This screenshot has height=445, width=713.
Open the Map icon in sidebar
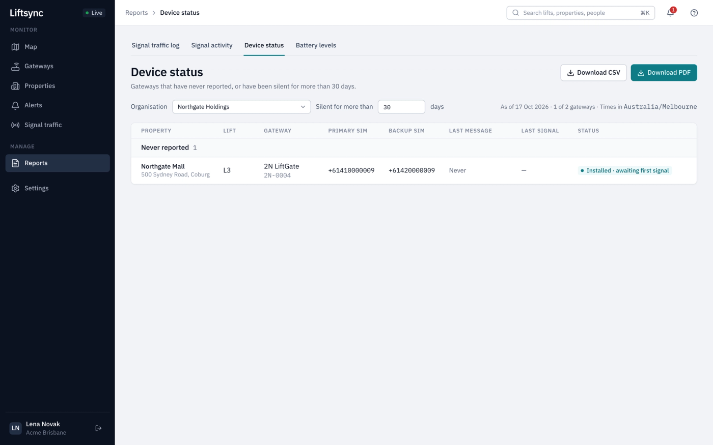15,47
